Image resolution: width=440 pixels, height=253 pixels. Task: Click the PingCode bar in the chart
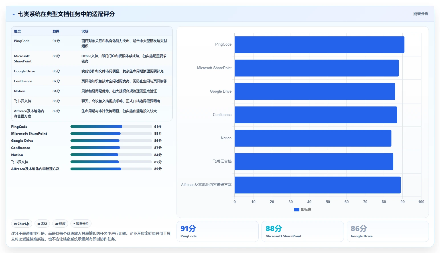tap(319, 44)
